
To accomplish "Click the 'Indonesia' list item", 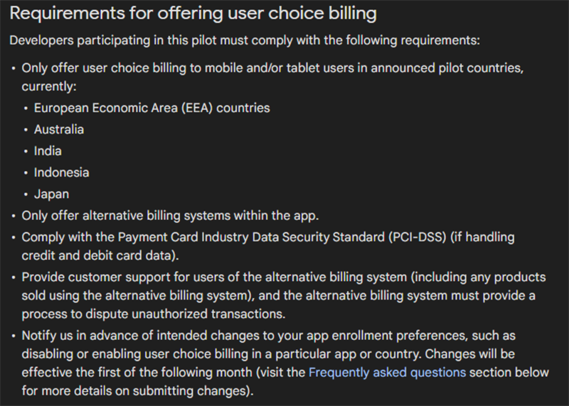I will [x=62, y=172].
